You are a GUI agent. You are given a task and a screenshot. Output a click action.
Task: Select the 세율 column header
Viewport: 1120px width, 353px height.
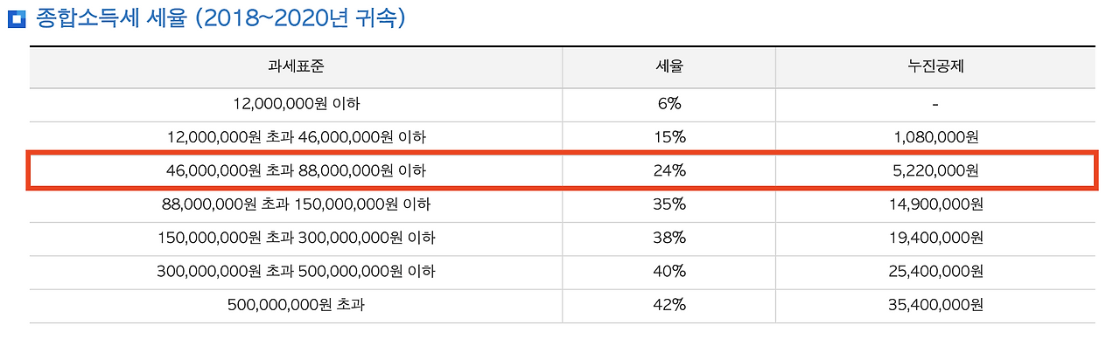tap(668, 66)
